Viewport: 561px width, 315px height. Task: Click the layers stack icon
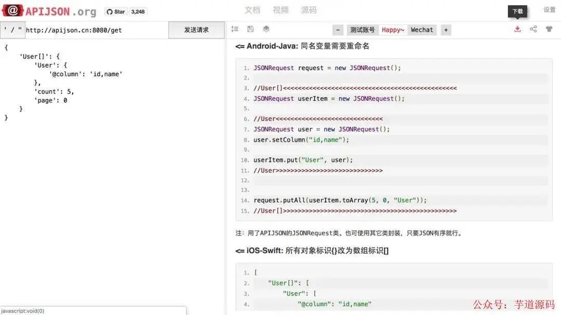266,29
